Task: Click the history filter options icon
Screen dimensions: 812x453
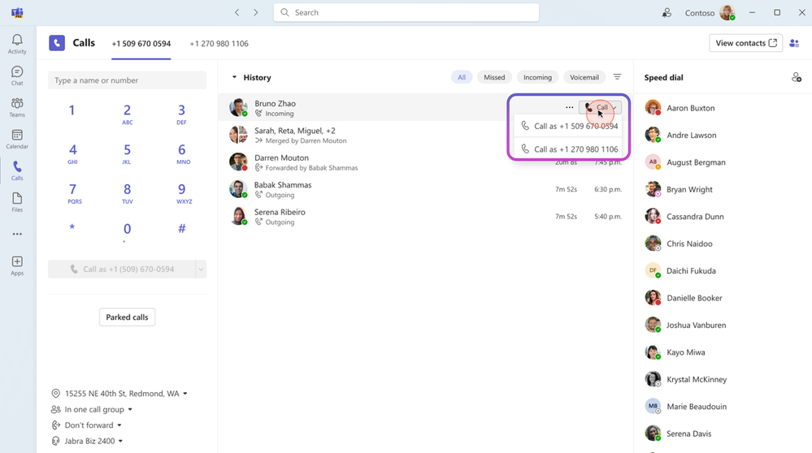Action: tap(617, 77)
